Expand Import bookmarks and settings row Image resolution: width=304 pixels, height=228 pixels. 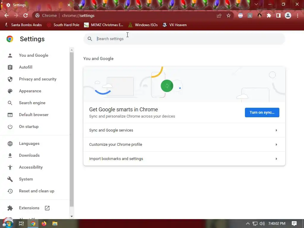(x=184, y=159)
